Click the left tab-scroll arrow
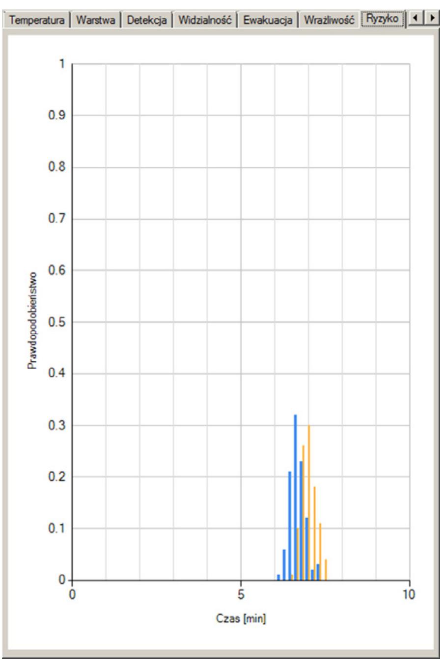446x666 pixels. (x=416, y=19)
